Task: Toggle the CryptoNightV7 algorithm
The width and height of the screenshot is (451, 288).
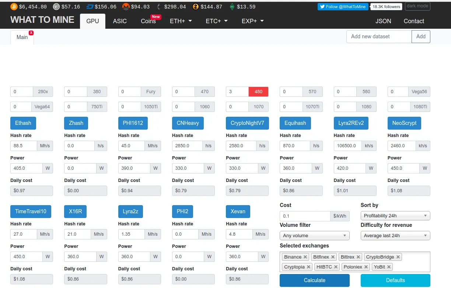Action: [247, 123]
